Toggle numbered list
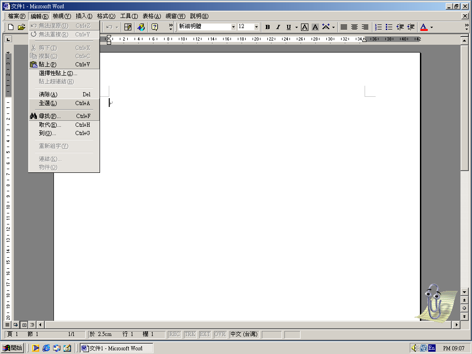Screen dimensions: 472x354 pos(378,27)
